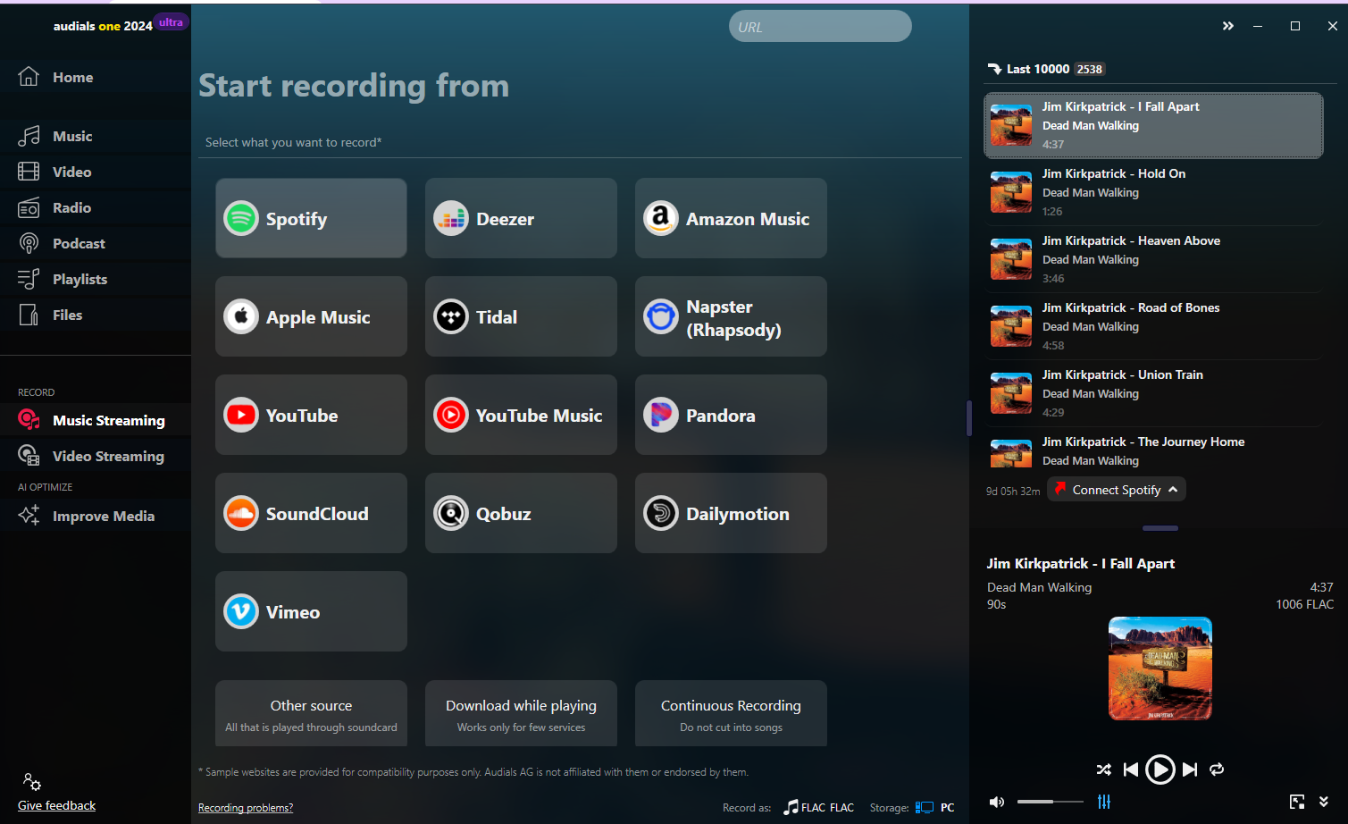Click the vertical splitter beside the track list
This screenshot has width=1348, height=824.
coord(969,418)
